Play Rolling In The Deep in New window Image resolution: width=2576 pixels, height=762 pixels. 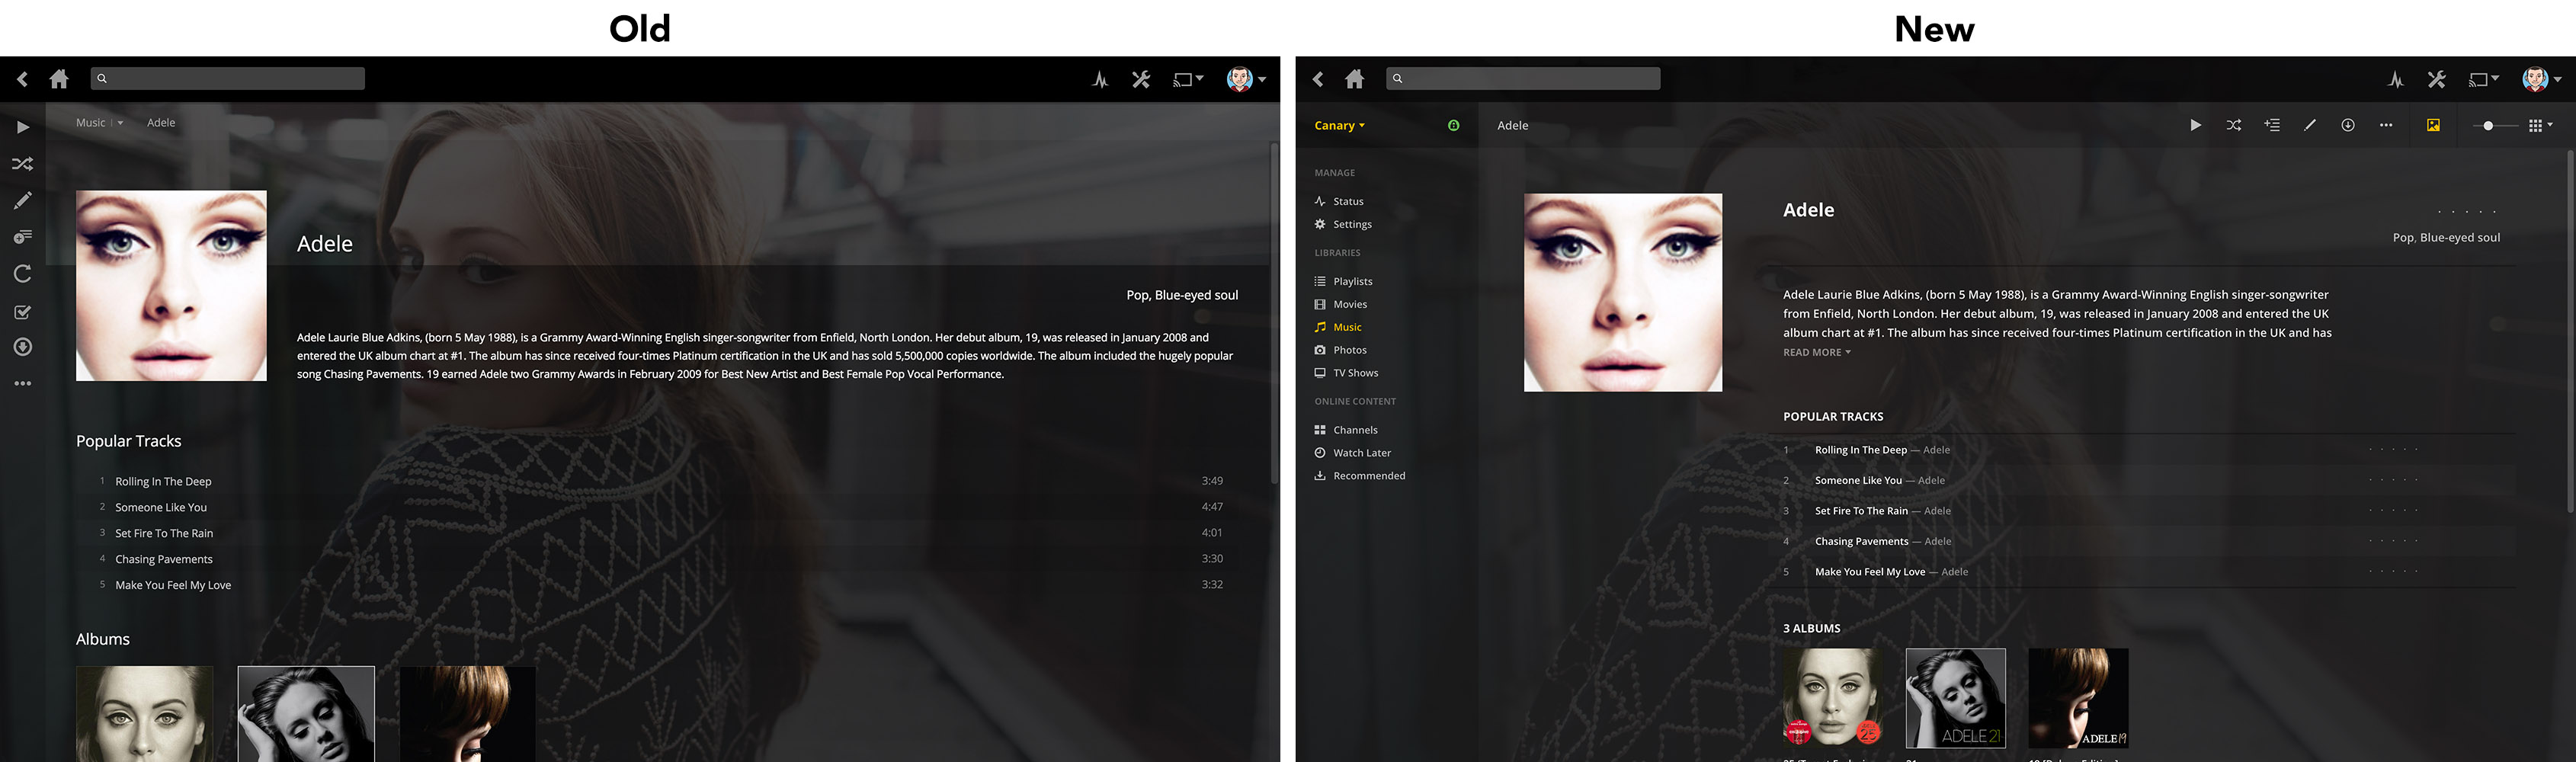[1861, 450]
